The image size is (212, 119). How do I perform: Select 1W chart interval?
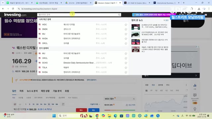click(53, 104)
